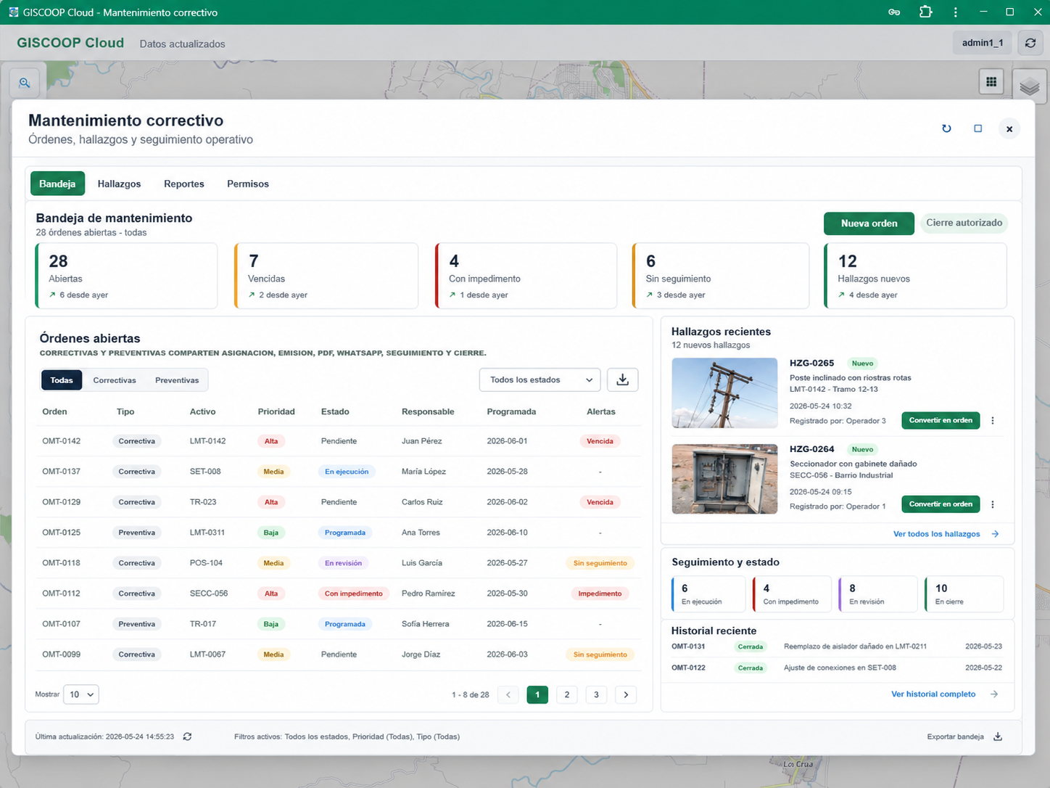Close the Mantenimiento correctivo panel
This screenshot has width=1050, height=788.
click(x=1009, y=129)
